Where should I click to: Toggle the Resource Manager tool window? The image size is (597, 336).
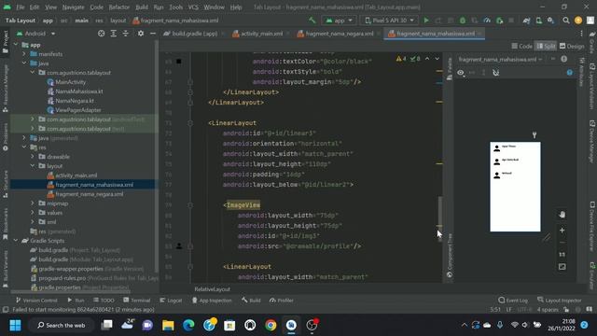pos(6,89)
